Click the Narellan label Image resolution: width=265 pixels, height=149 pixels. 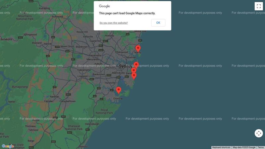(x=54, y=97)
